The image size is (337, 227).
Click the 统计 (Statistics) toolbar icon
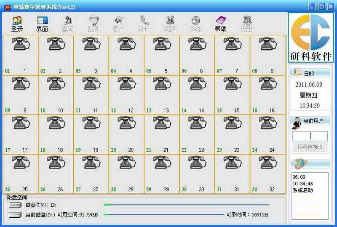pyautogui.click(x=144, y=24)
